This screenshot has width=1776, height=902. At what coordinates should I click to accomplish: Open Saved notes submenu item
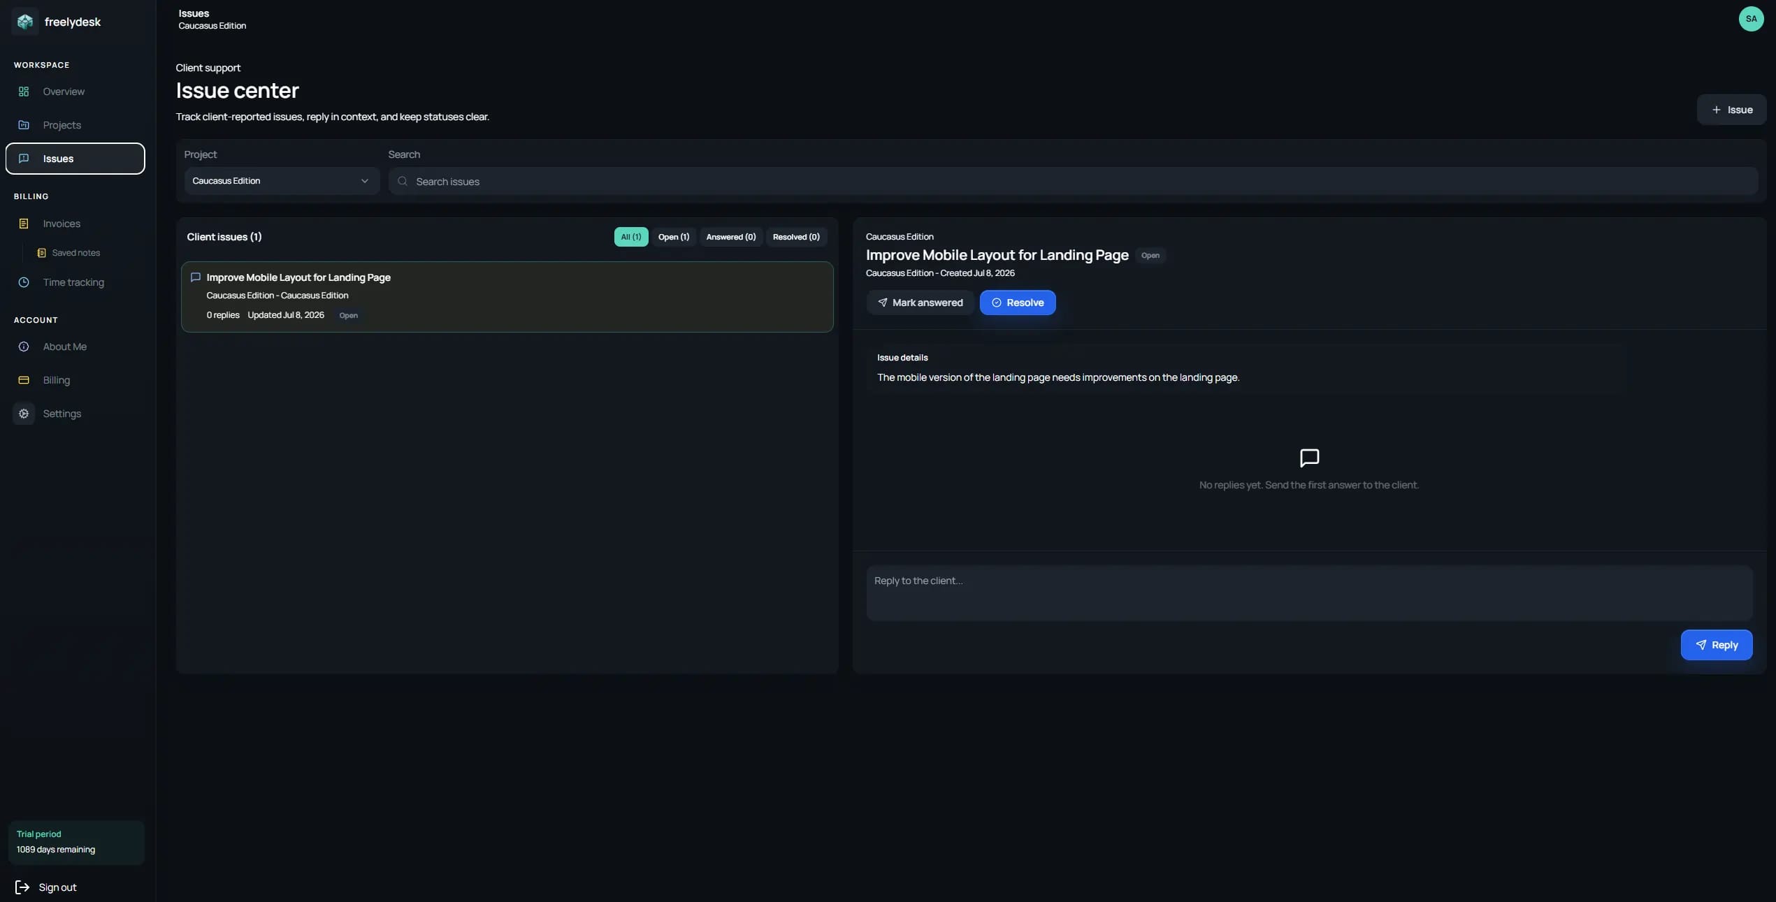75,253
